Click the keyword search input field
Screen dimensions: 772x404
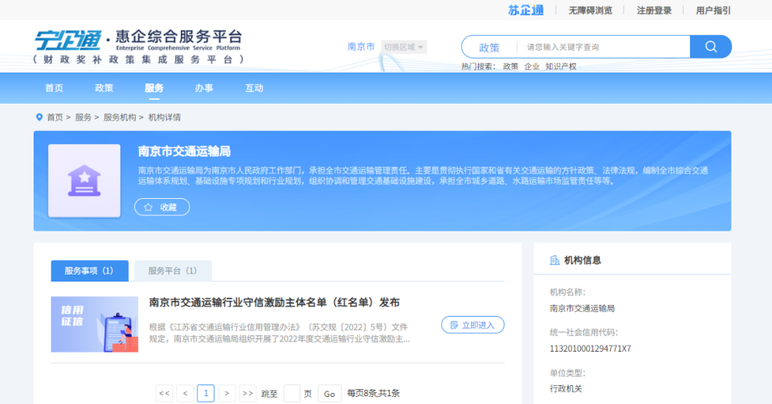point(602,47)
